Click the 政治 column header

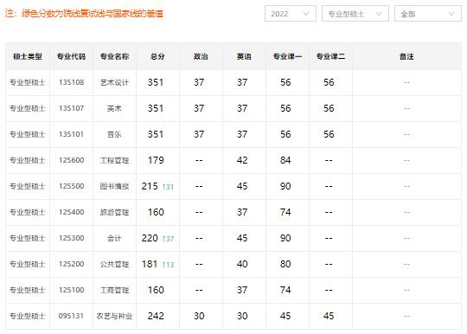[x=201, y=56]
